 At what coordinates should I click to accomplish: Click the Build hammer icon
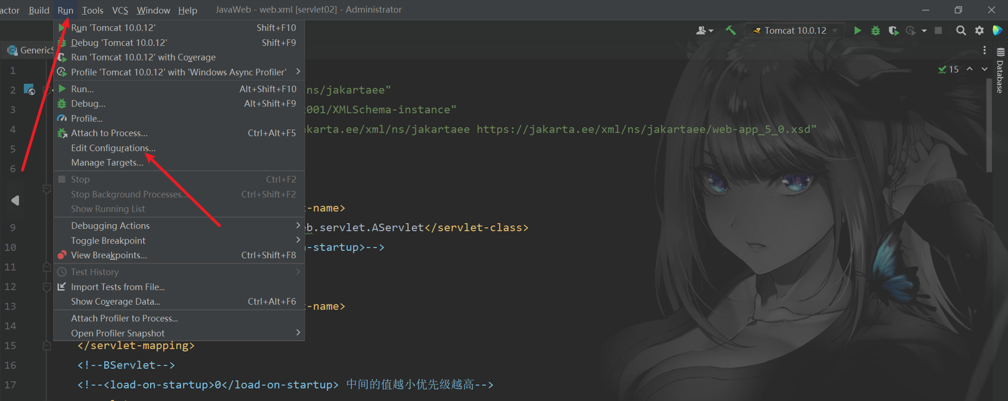(x=731, y=30)
